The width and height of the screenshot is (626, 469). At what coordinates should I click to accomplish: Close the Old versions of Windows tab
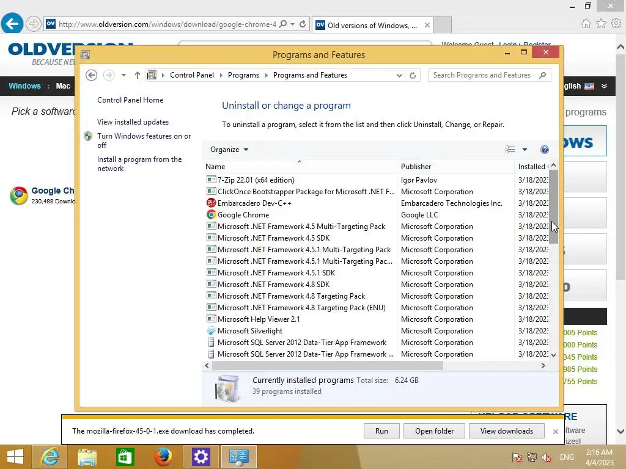[427, 25]
